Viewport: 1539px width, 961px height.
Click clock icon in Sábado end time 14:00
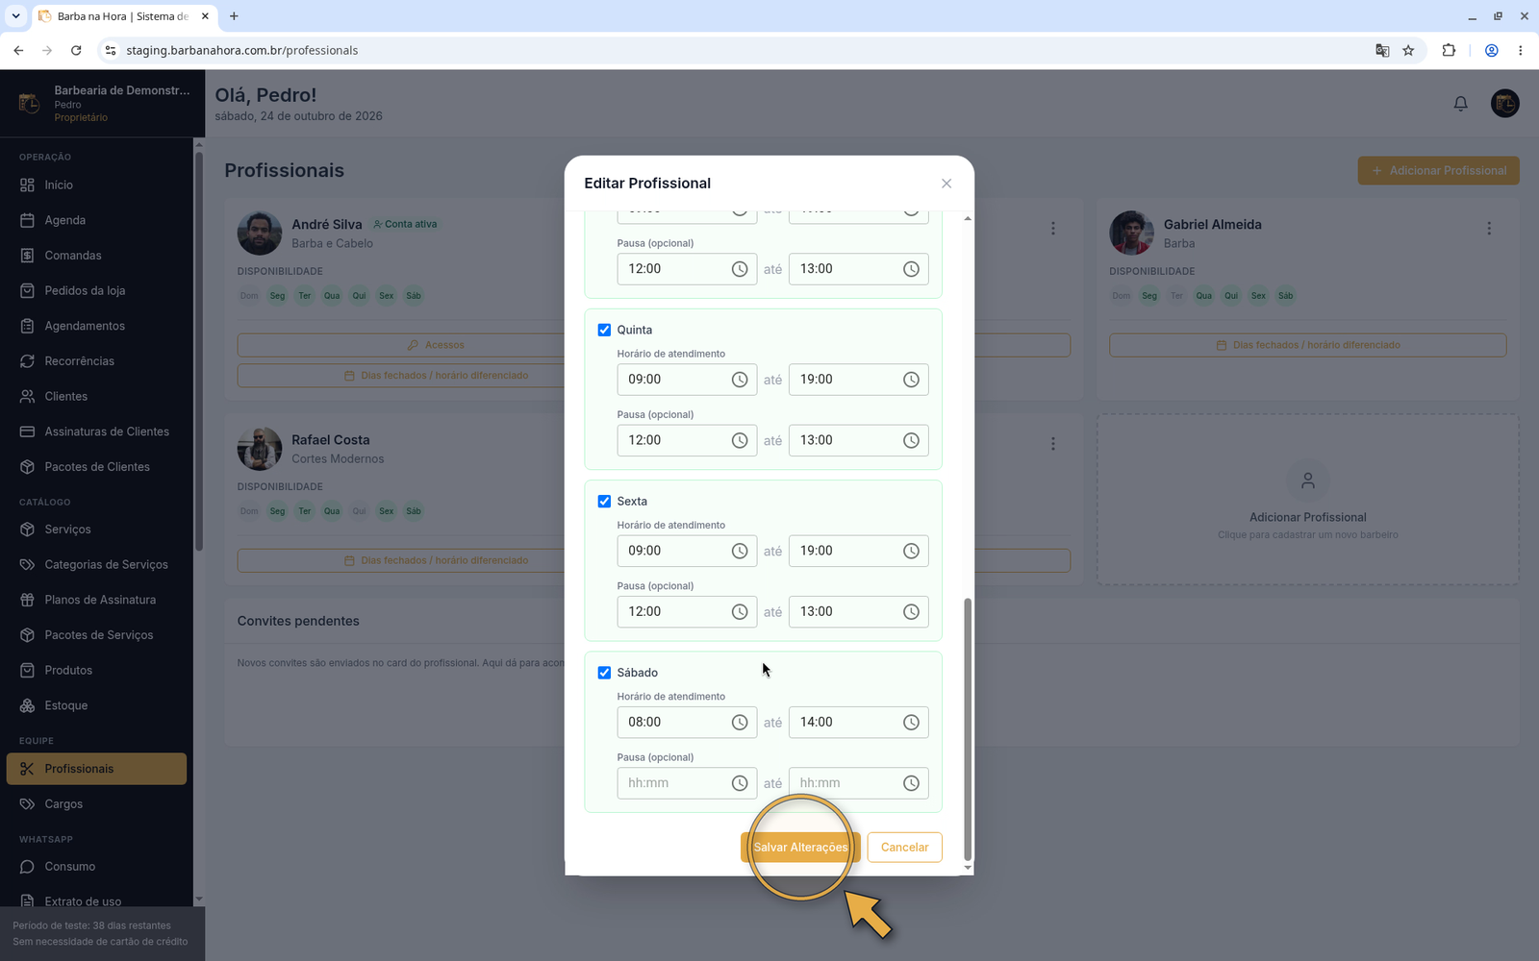point(911,723)
